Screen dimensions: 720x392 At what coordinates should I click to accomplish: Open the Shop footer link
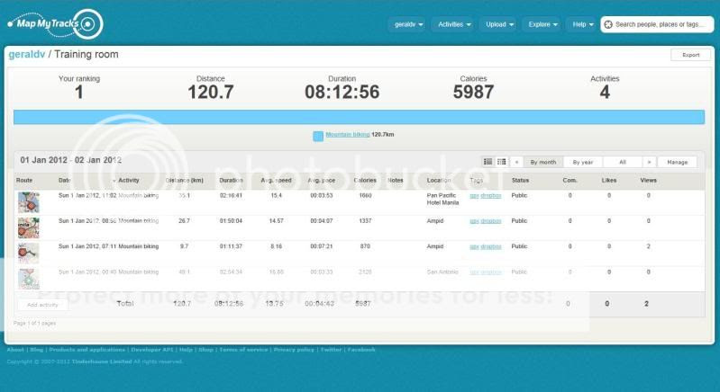point(205,350)
